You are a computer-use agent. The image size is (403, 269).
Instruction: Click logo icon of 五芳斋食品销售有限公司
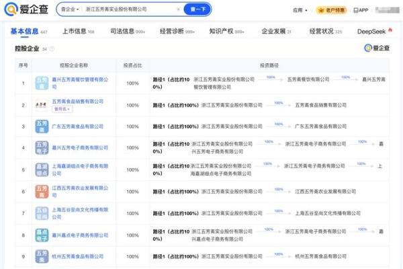[x=42, y=105]
